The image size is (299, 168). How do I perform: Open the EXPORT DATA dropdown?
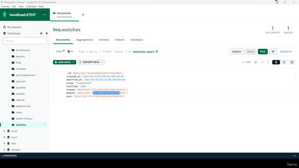[x=92, y=62]
